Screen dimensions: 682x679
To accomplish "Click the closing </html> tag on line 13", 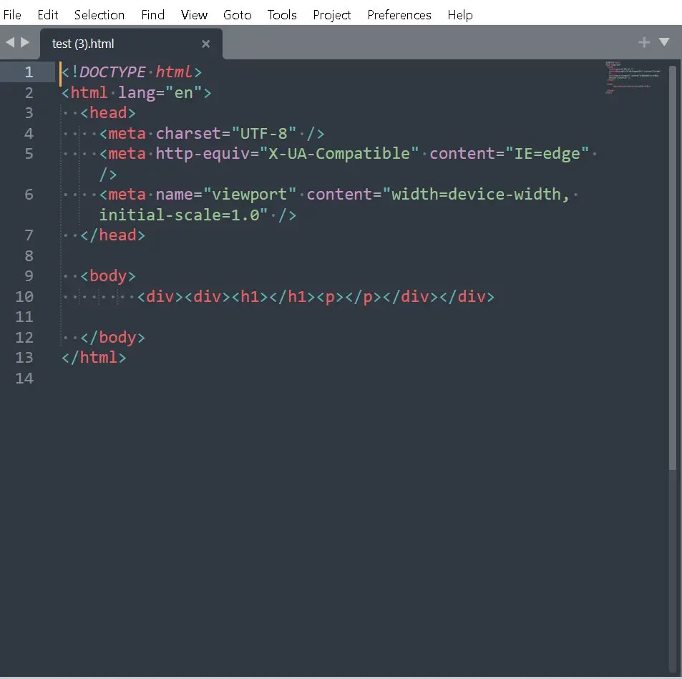I will point(94,358).
